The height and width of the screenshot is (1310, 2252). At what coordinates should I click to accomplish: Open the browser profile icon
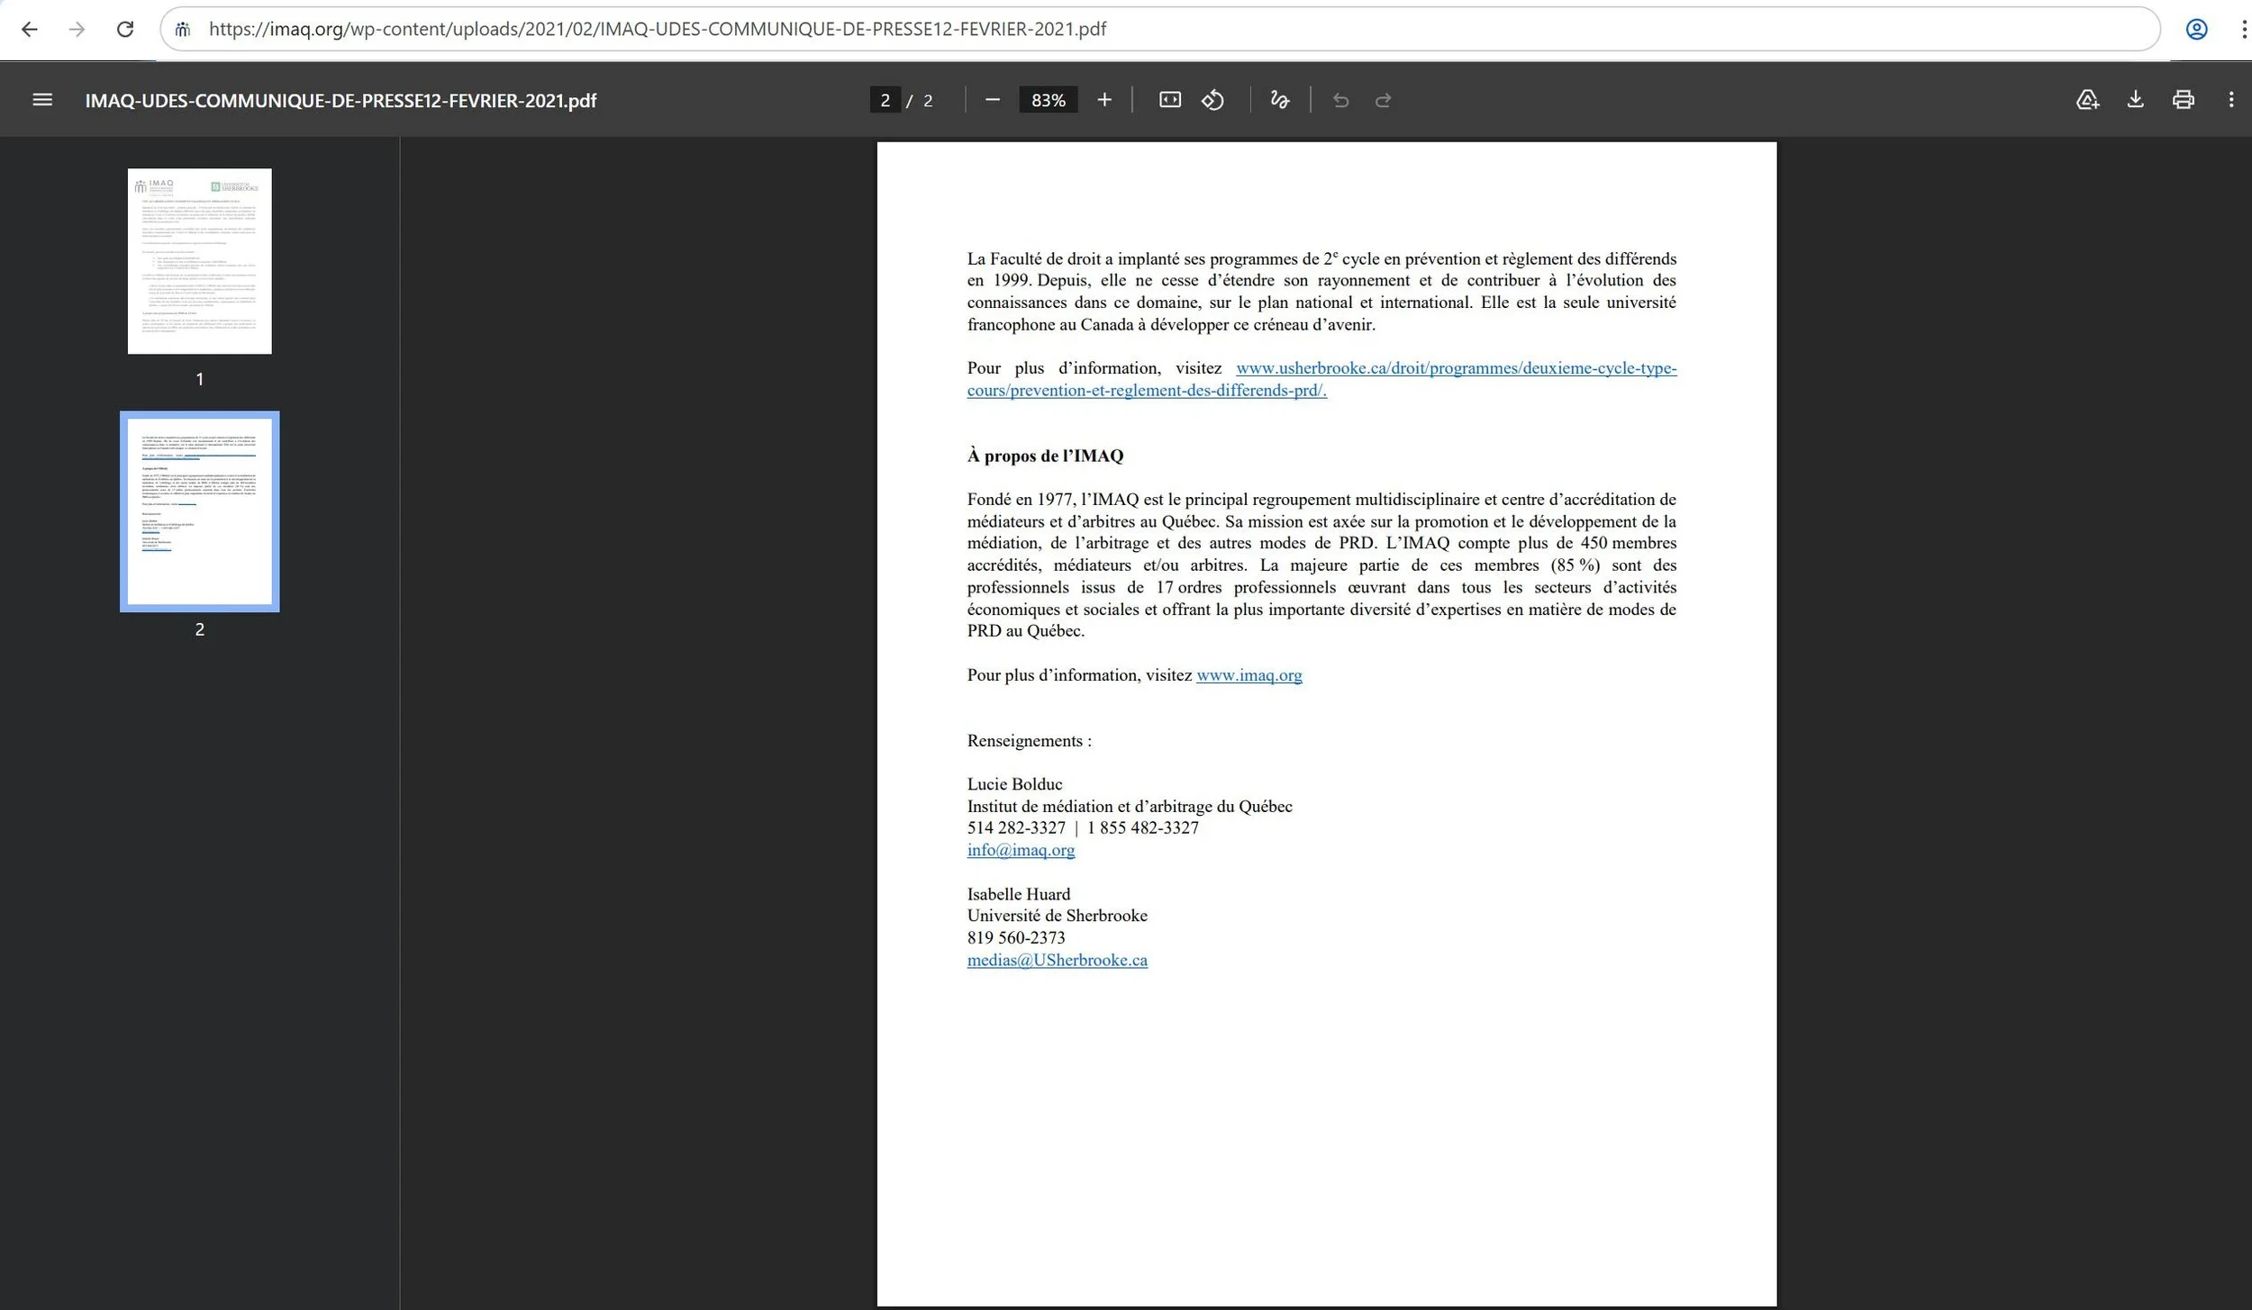pyautogui.click(x=2196, y=29)
